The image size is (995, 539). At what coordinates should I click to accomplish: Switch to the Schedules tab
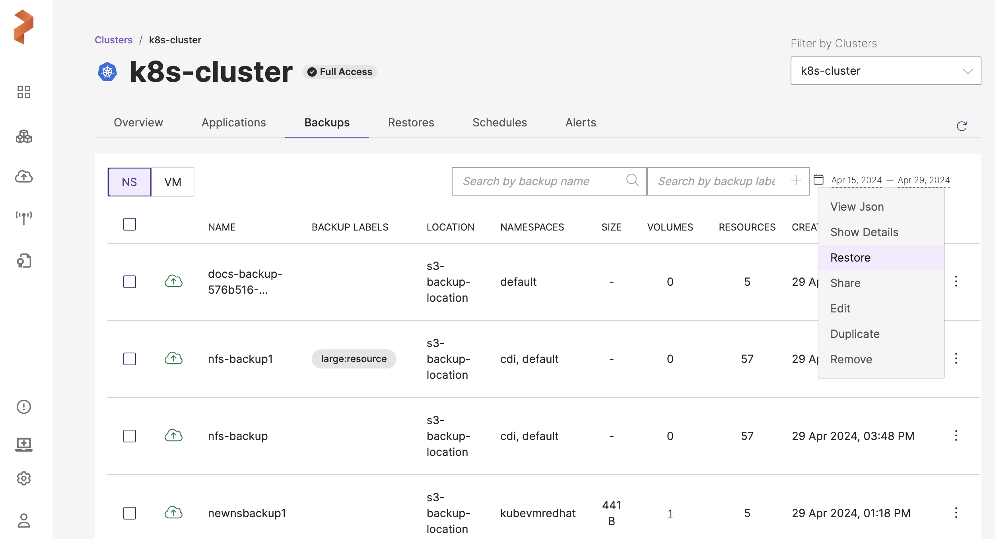pyautogui.click(x=499, y=122)
